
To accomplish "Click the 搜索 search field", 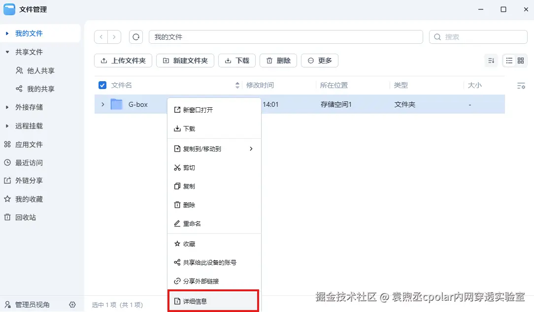I will point(478,37).
